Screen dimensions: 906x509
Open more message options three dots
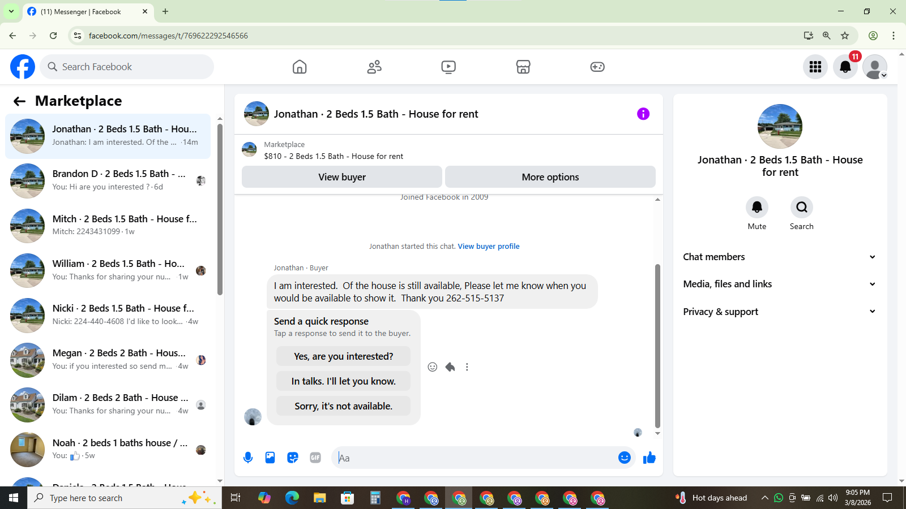click(467, 367)
